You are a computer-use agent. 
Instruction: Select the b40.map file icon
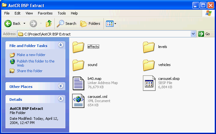(78, 83)
